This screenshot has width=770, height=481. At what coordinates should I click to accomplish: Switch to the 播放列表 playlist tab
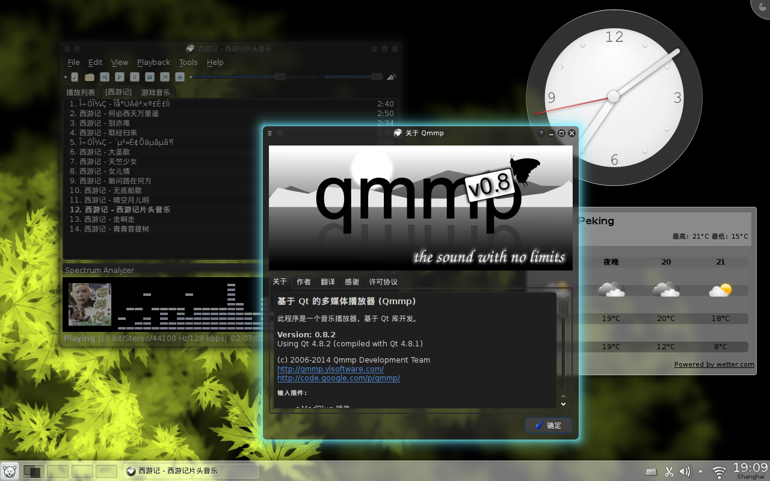81,93
